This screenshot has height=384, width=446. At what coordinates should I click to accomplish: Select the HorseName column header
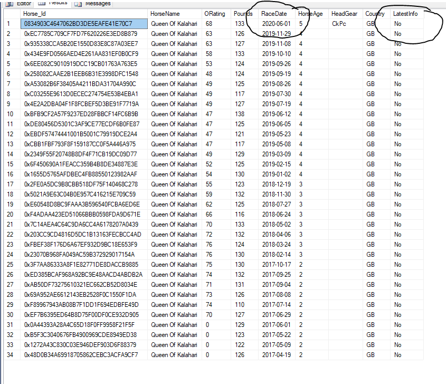(174, 14)
